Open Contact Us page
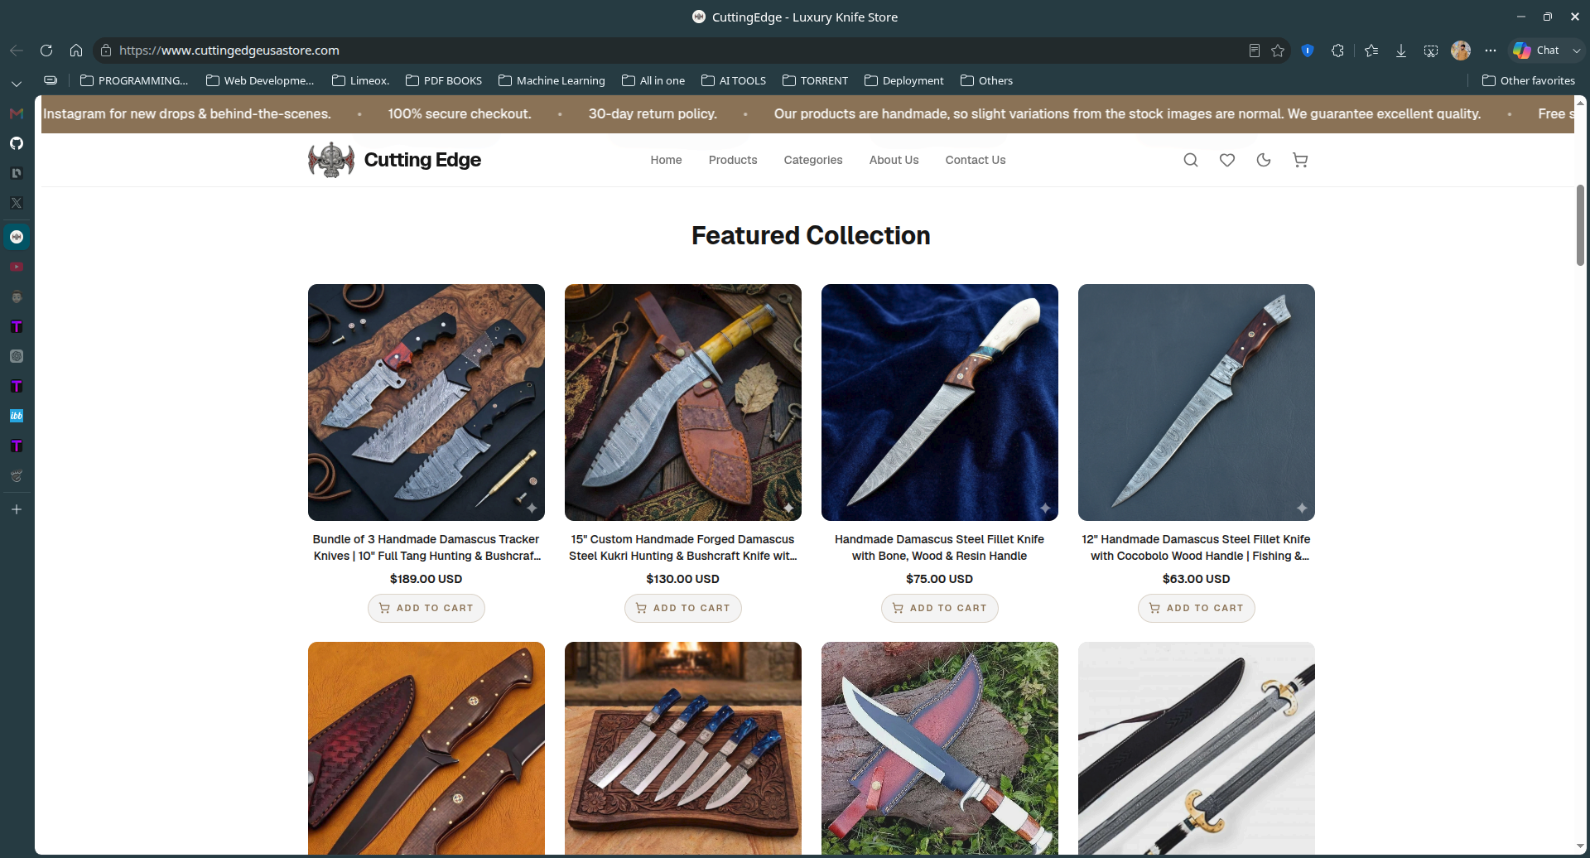 click(x=976, y=160)
